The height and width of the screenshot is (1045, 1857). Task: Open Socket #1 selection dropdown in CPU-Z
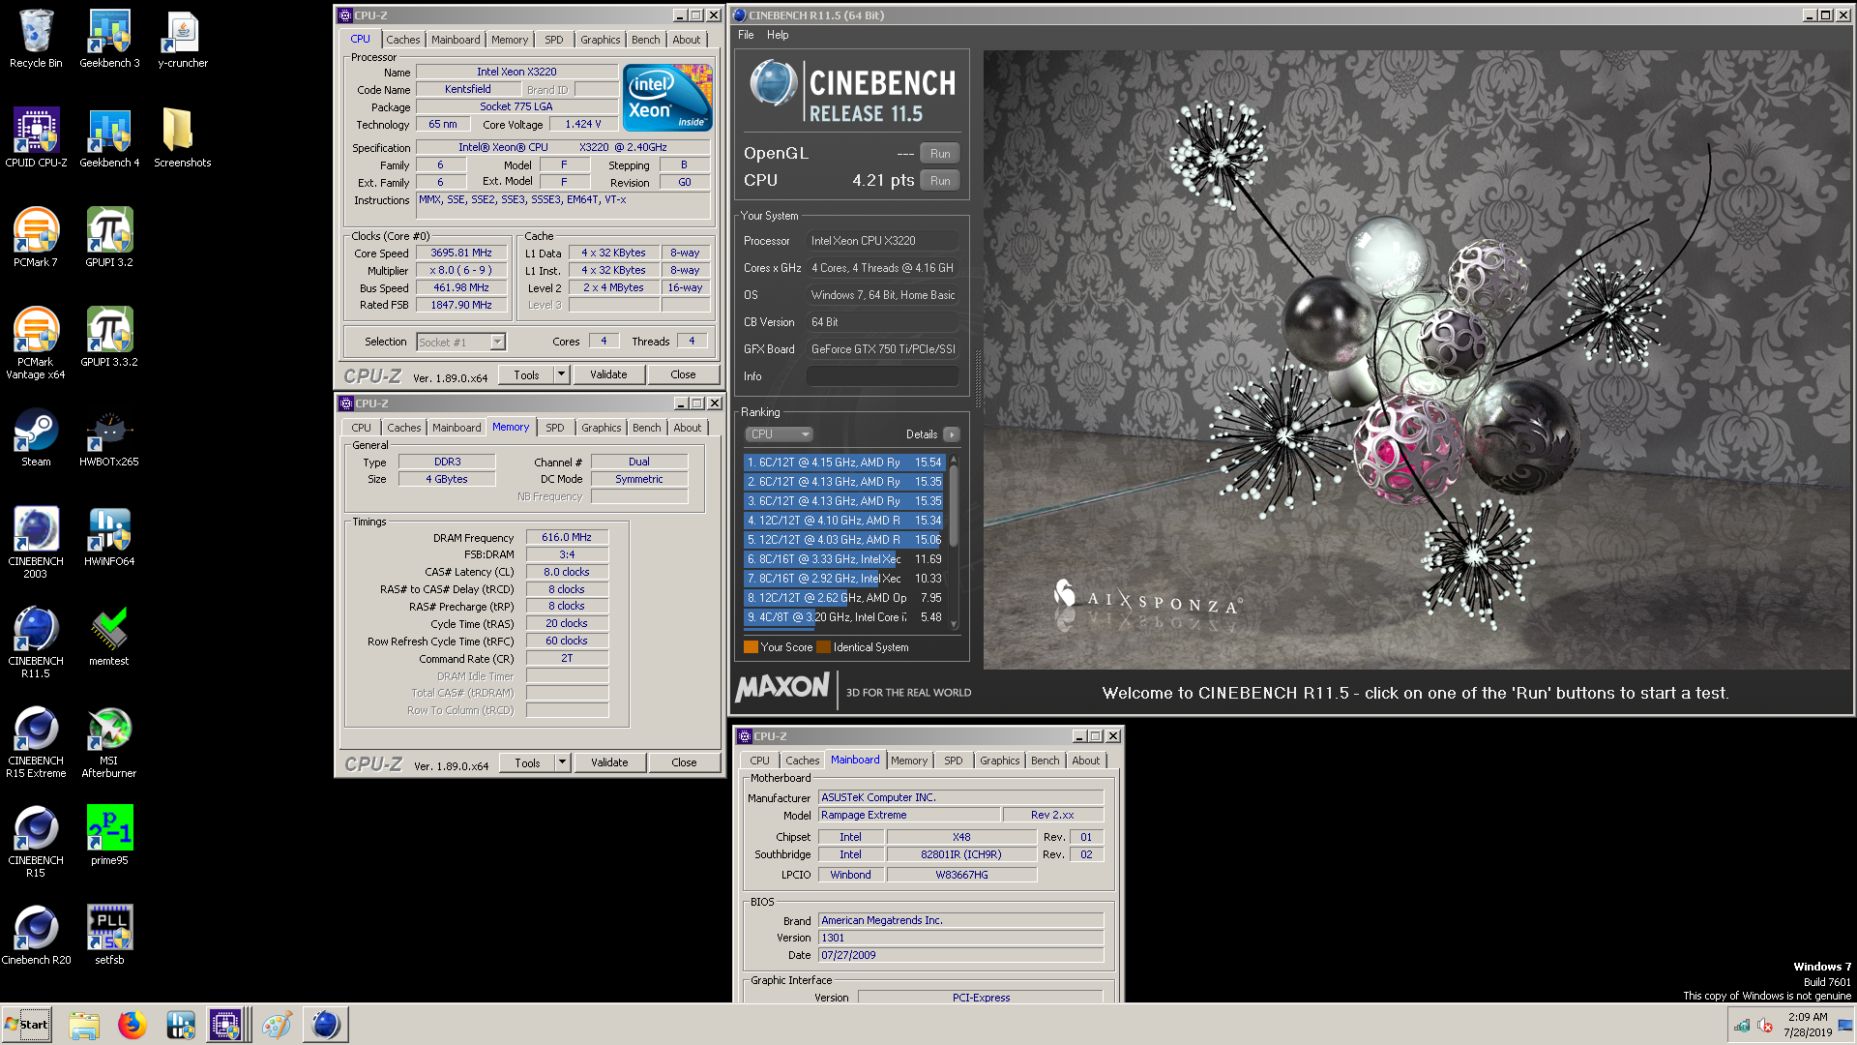tap(461, 342)
